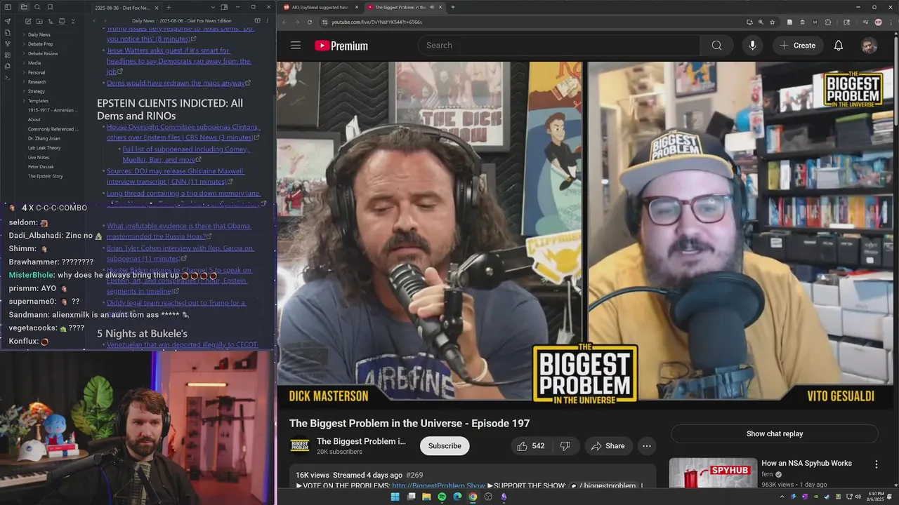
Task: Open the YouTube Create button
Action: 797,46
